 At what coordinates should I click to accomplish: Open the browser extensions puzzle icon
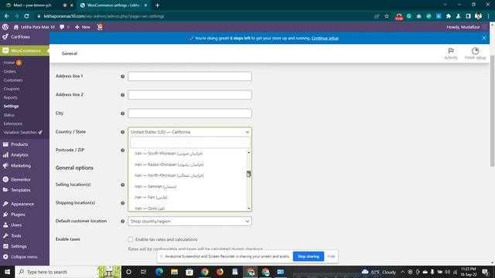tap(449, 16)
